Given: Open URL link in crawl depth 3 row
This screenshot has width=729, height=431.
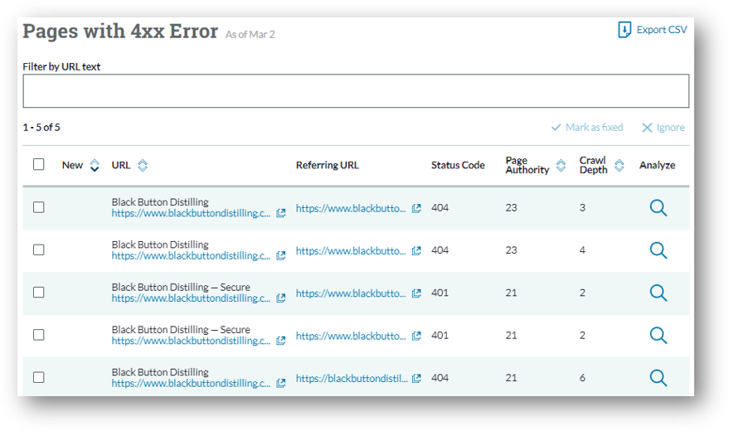Looking at the screenshot, I should coord(191,213).
